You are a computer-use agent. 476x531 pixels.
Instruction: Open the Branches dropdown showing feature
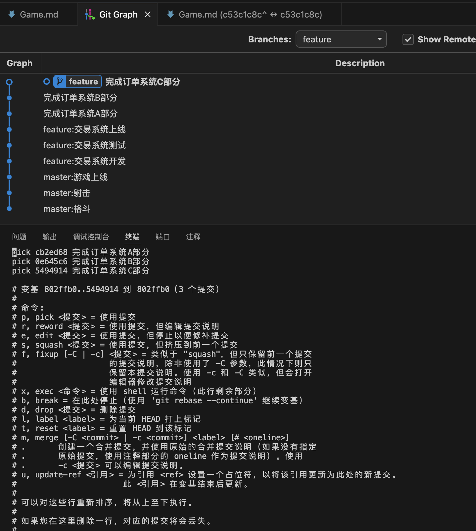(341, 39)
